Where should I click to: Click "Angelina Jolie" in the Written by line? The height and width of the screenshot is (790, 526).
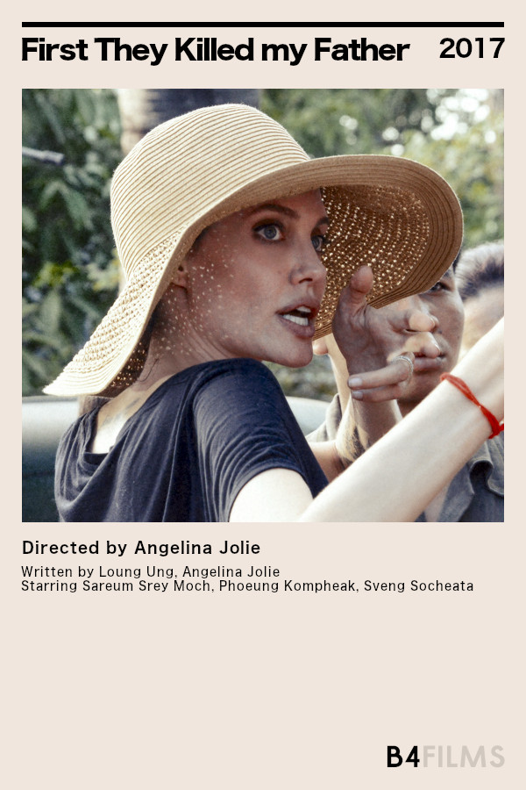point(231,571)
